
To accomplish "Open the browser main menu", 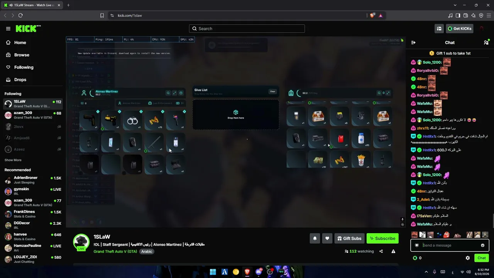I will [x=489, y=15].
